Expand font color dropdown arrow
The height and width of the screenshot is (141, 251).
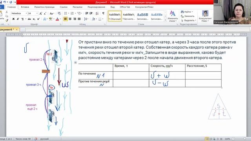pos(60,19)
